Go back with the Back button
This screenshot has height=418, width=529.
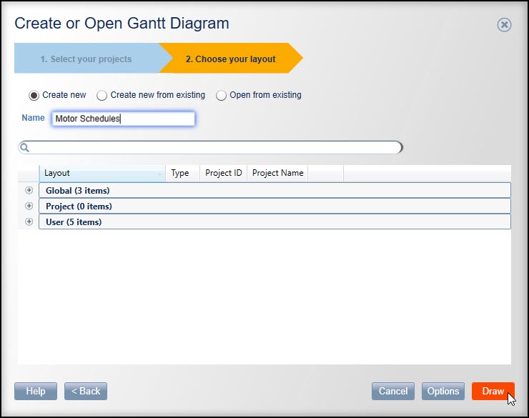[86, 391]
